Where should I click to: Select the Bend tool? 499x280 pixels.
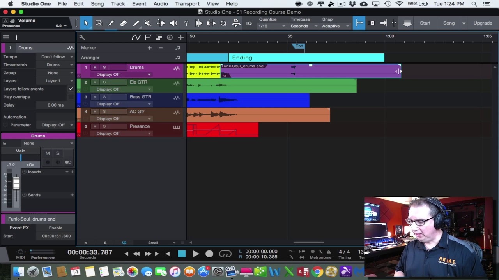161,23
